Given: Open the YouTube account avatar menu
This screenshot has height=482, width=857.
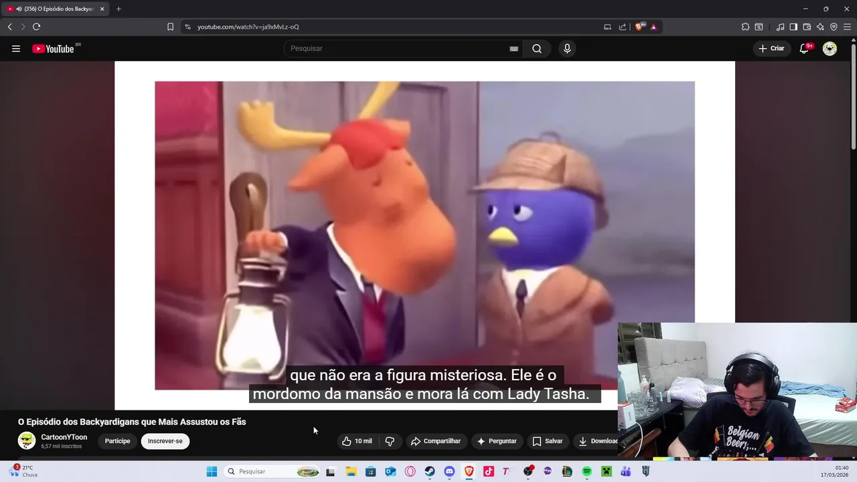Looking at the screenshot, I should [x=830, y=49].
